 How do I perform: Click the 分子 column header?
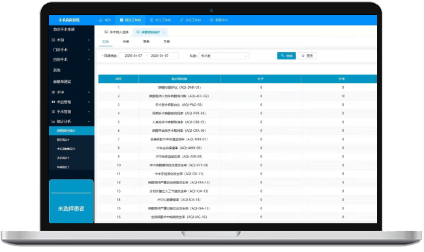point(260,79)
